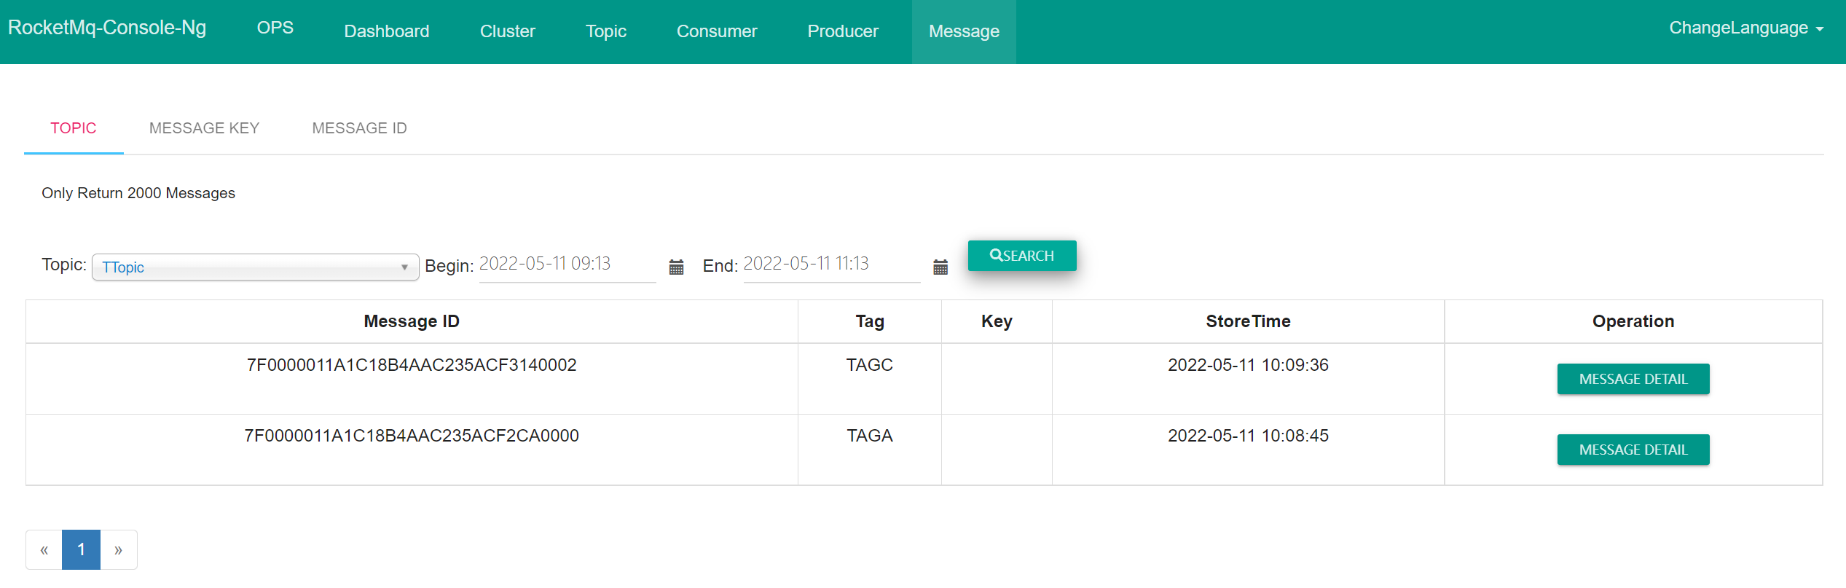Image resolution: width=1846 pixels, height=588 pixels.
Task: Open the Dashboard nav item
Action: coord(386,31)
